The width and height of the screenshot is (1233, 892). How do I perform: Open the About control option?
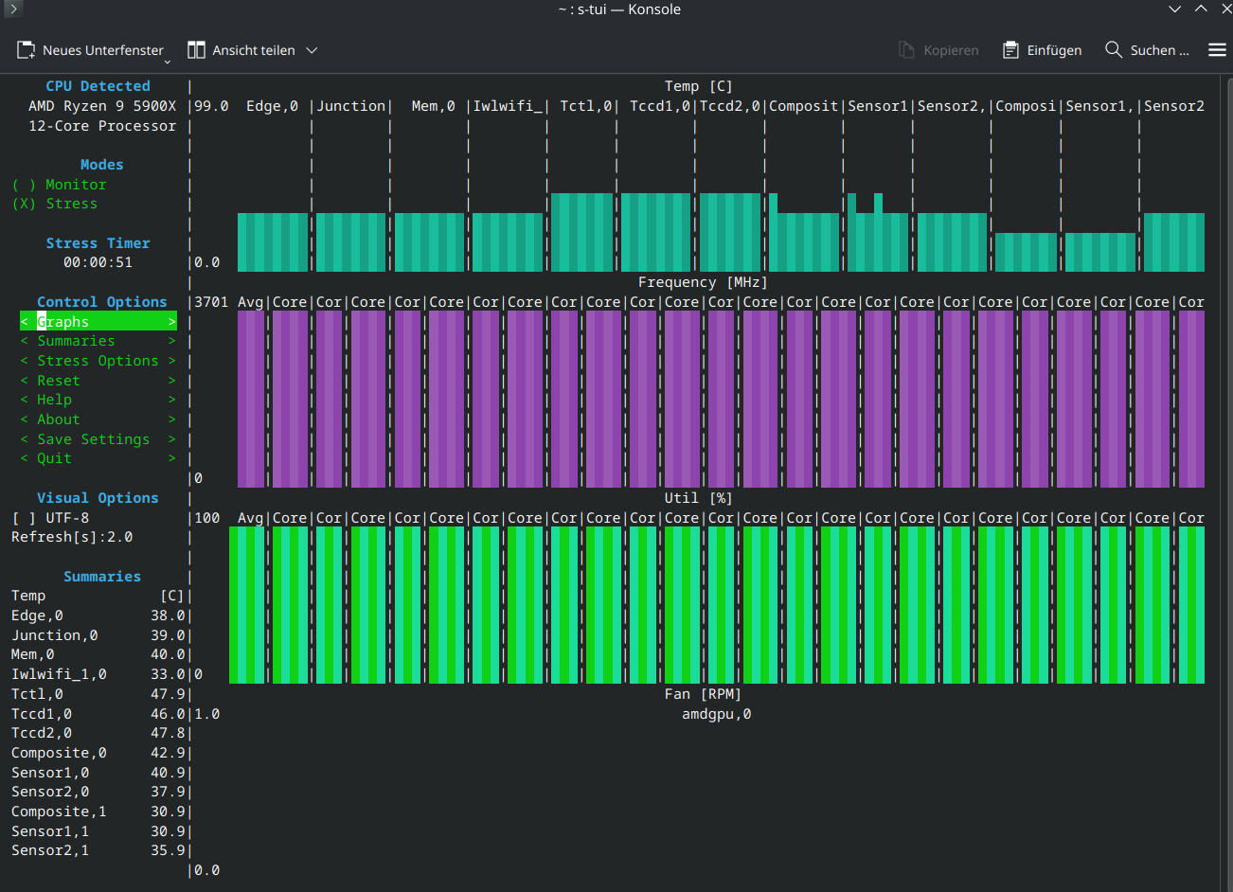click(x=98, y=419)
